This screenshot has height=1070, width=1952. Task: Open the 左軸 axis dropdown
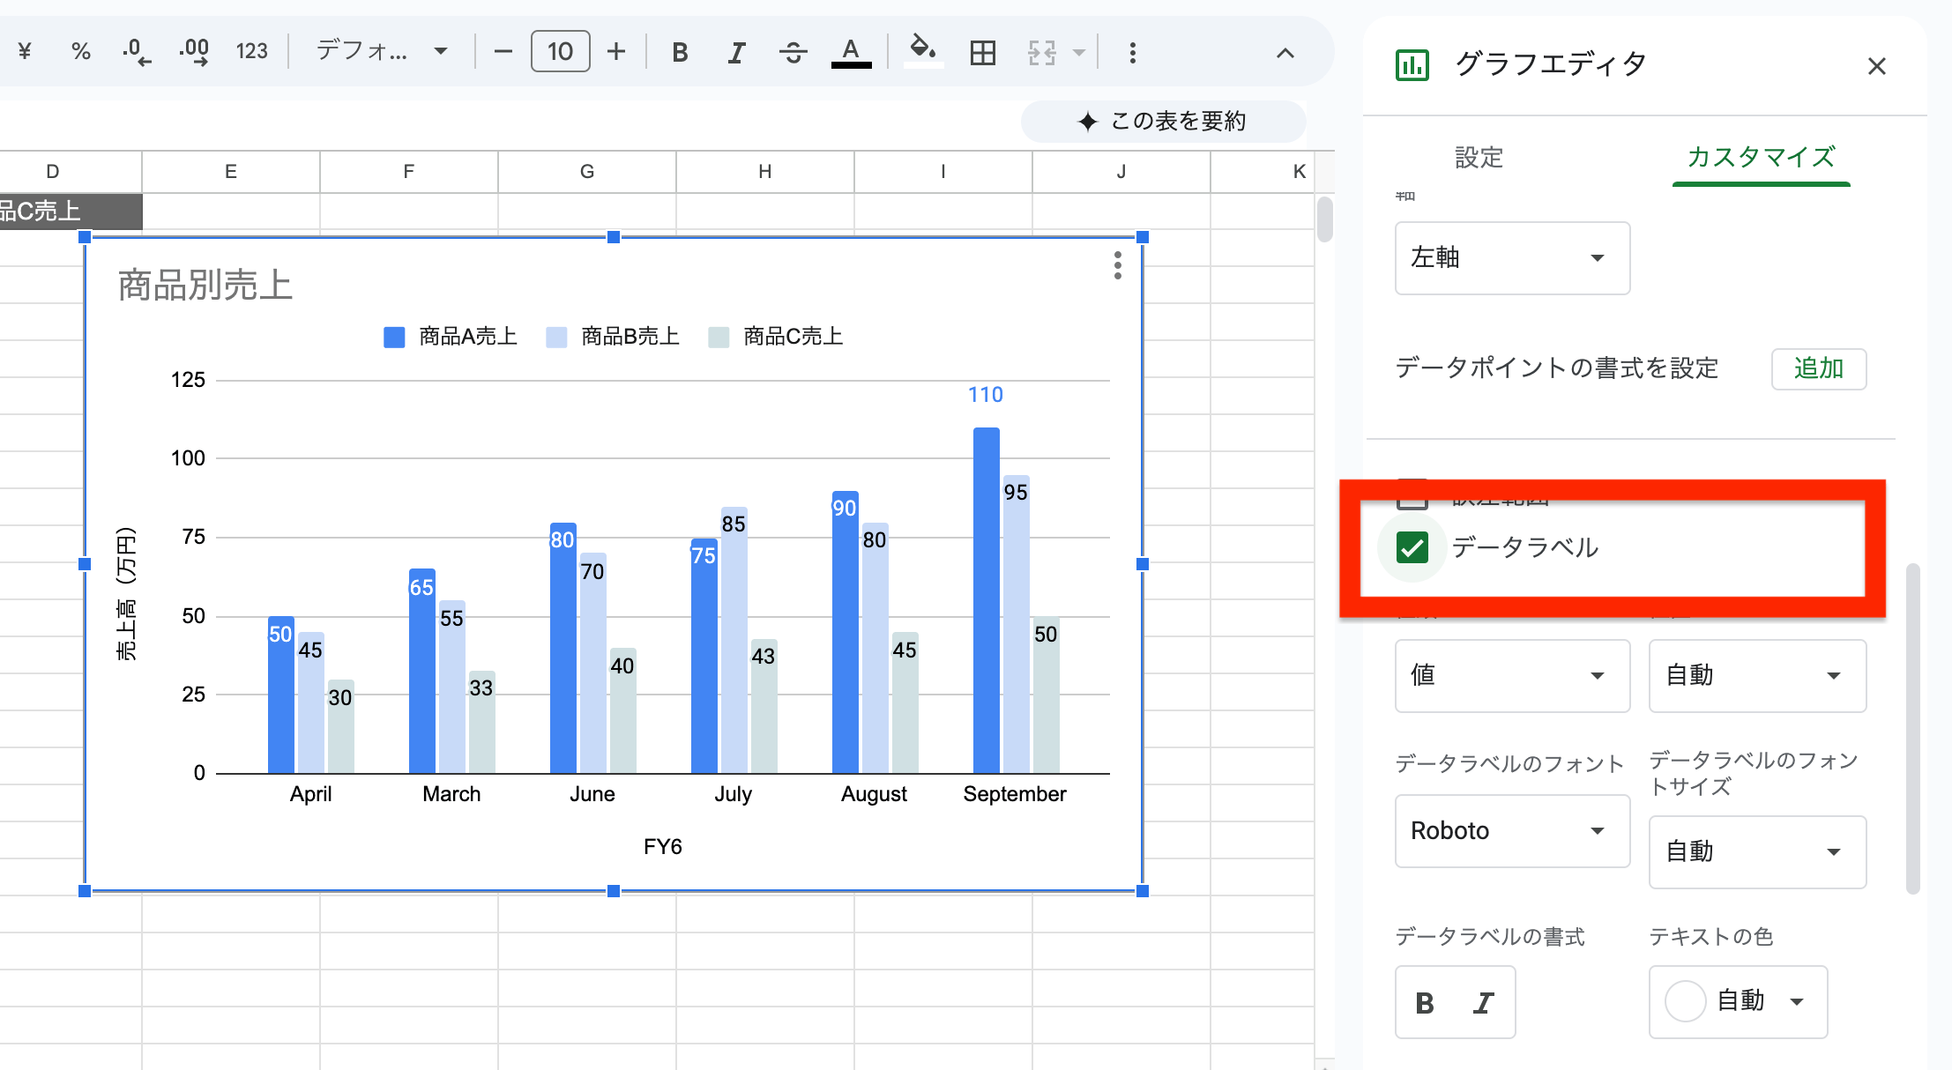pyautogui.click(x=1511, y=258)
